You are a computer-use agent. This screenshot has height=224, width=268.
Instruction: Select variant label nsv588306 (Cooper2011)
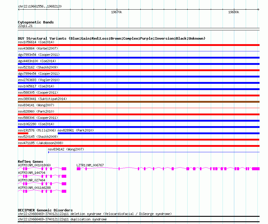coord(38,118)
